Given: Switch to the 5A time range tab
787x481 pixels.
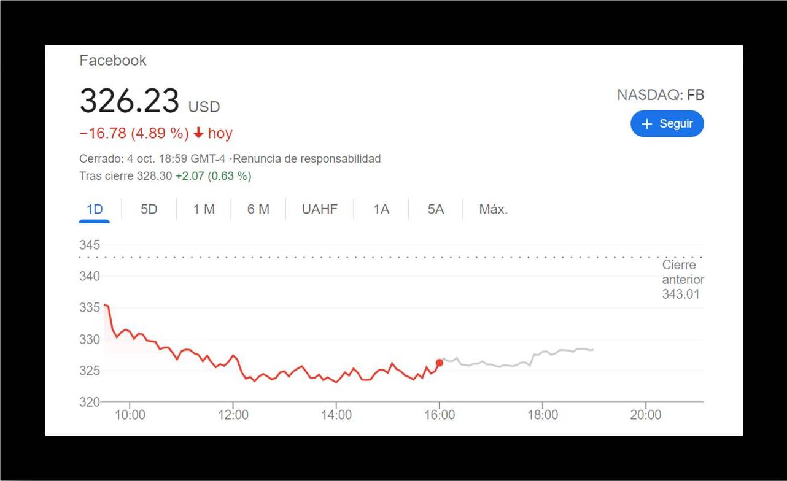Looking at the screenshot, I should point(436,209).
